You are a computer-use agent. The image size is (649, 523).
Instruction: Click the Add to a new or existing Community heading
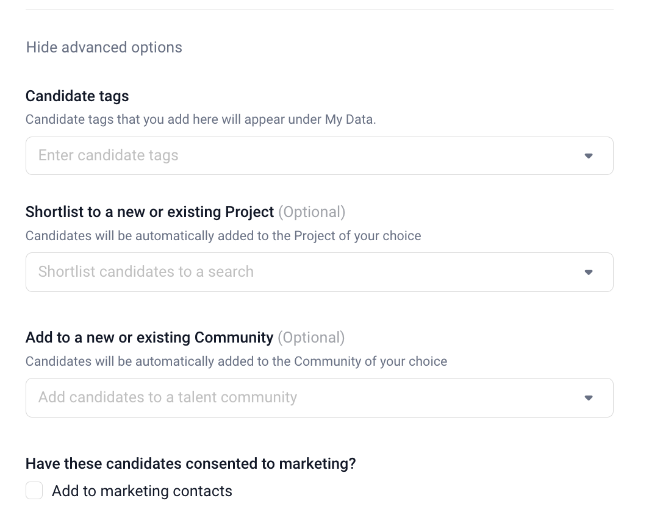(x=149, y=338)
